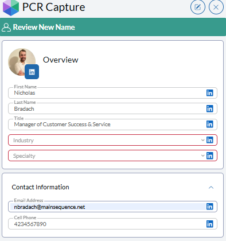Click the PCR Capture hexagon logo

tap(11, 7)
